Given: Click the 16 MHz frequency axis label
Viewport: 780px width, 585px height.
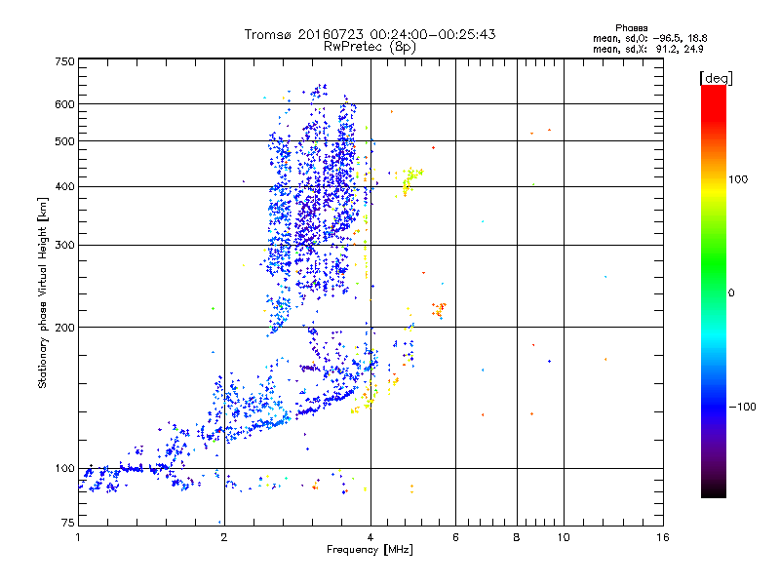Looking at the screenshot, I should click(662, 537).
